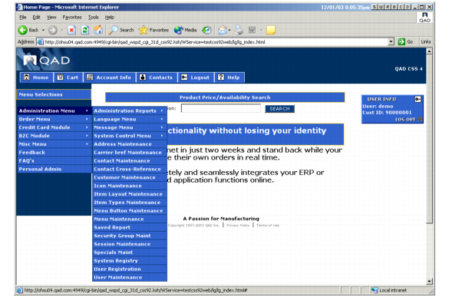Open the Account Info navigation button
Screen dimensions: 449x297
tap(109, 78)
